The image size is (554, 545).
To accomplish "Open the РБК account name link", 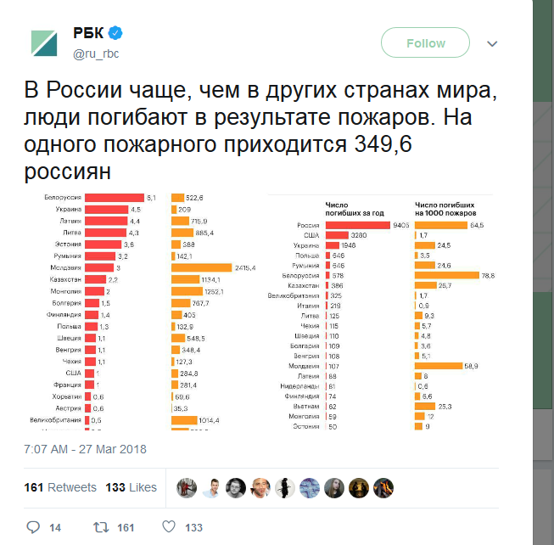I will pos(88,33).
